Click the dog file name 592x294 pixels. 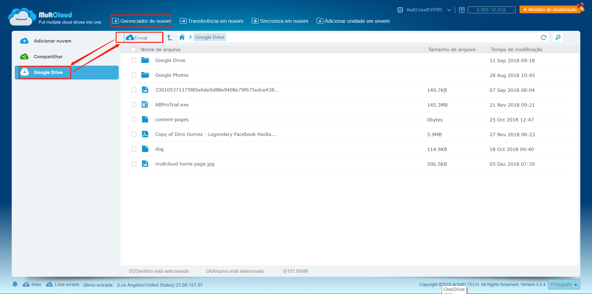point(159,149)
